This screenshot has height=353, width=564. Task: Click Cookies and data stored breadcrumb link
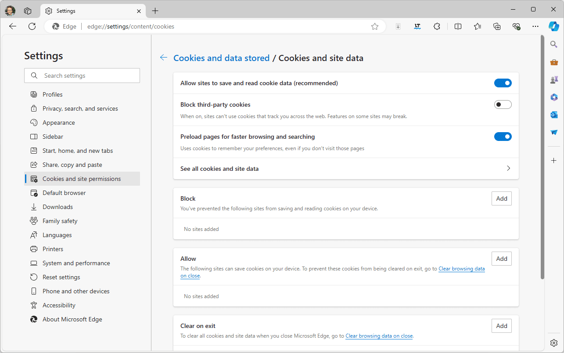[222, 58]
